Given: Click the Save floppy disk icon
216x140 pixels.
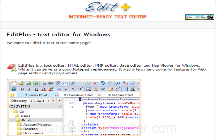Looking at the screenshot, I should click(x=28, y=83).
